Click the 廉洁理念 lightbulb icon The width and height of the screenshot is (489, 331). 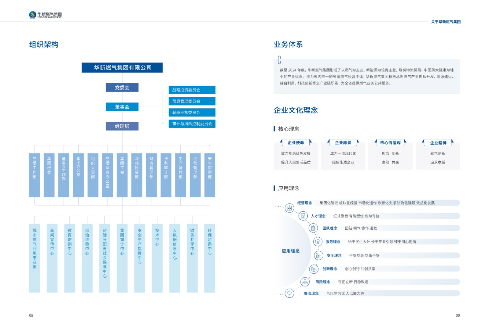289,293
